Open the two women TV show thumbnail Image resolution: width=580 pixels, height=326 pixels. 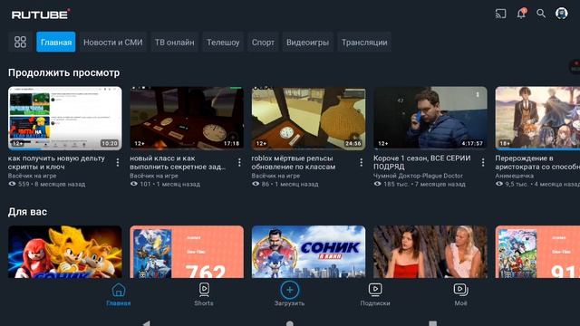click(430, 252)
